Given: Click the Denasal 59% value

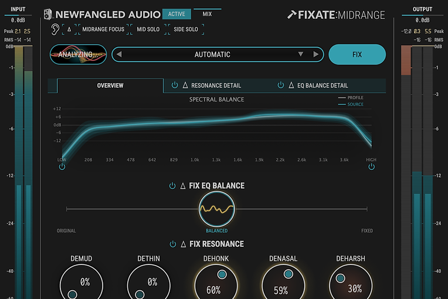Looking at the screenshot, I should (x=281, y=291).
